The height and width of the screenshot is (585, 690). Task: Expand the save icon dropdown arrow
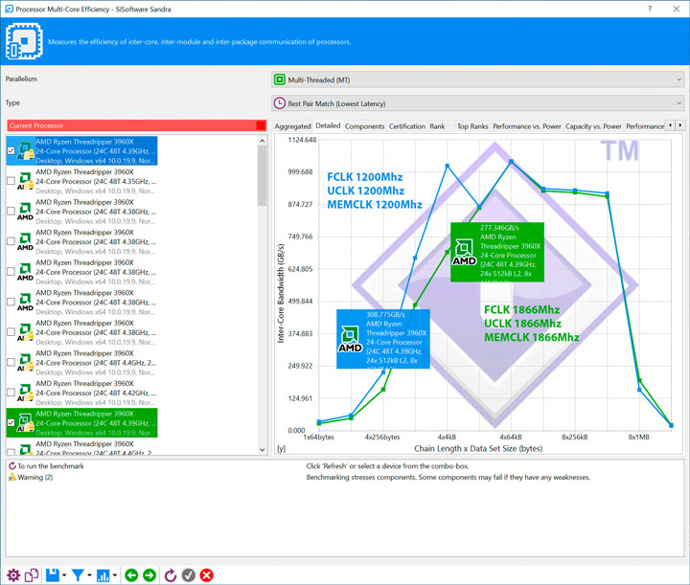pyautogui.click(x=64, y=575)
